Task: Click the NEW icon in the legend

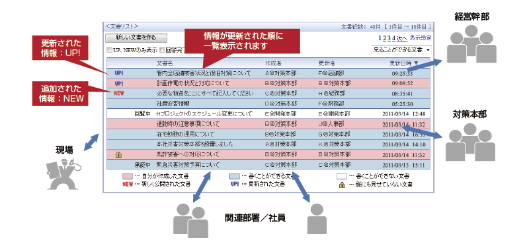Action: pyautogui.click(x=128, y=185)
